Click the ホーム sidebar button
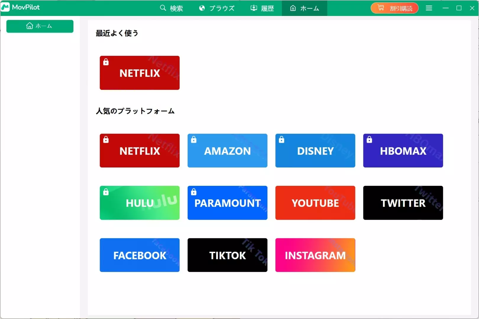 tap(40, 26)
